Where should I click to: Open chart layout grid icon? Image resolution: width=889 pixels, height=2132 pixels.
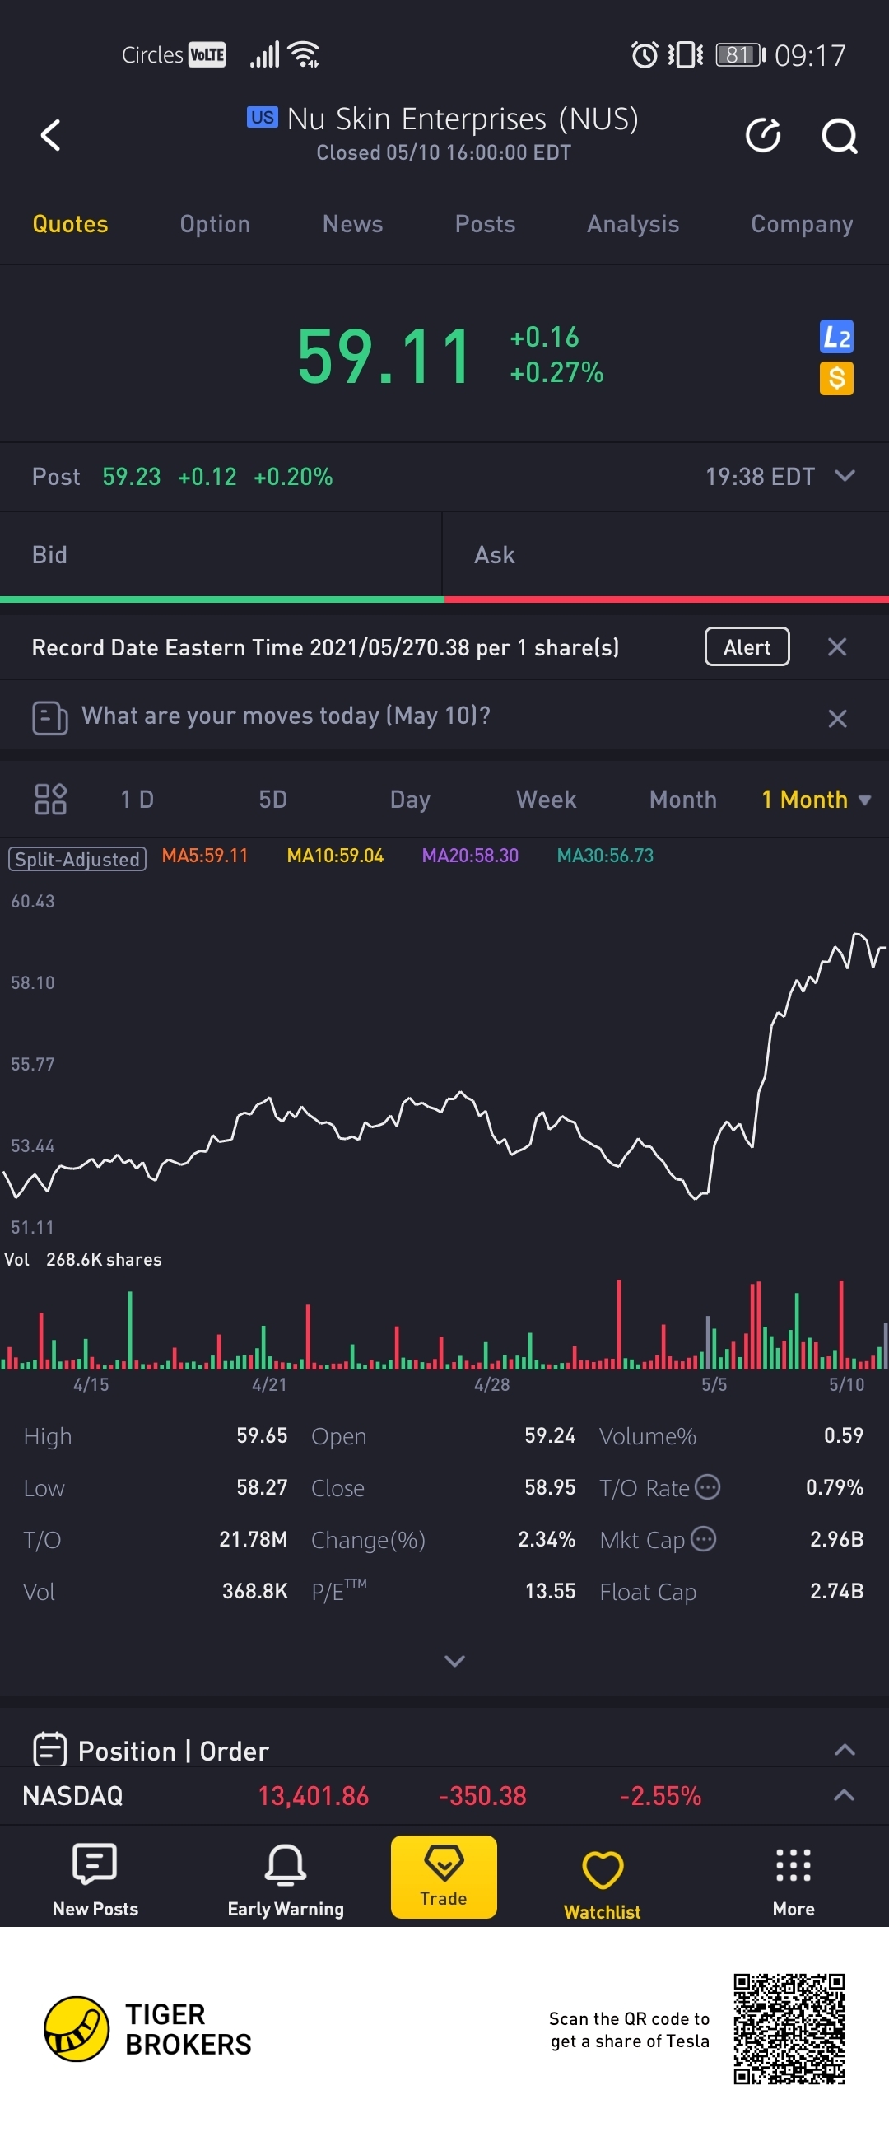[x=50, y=799]
